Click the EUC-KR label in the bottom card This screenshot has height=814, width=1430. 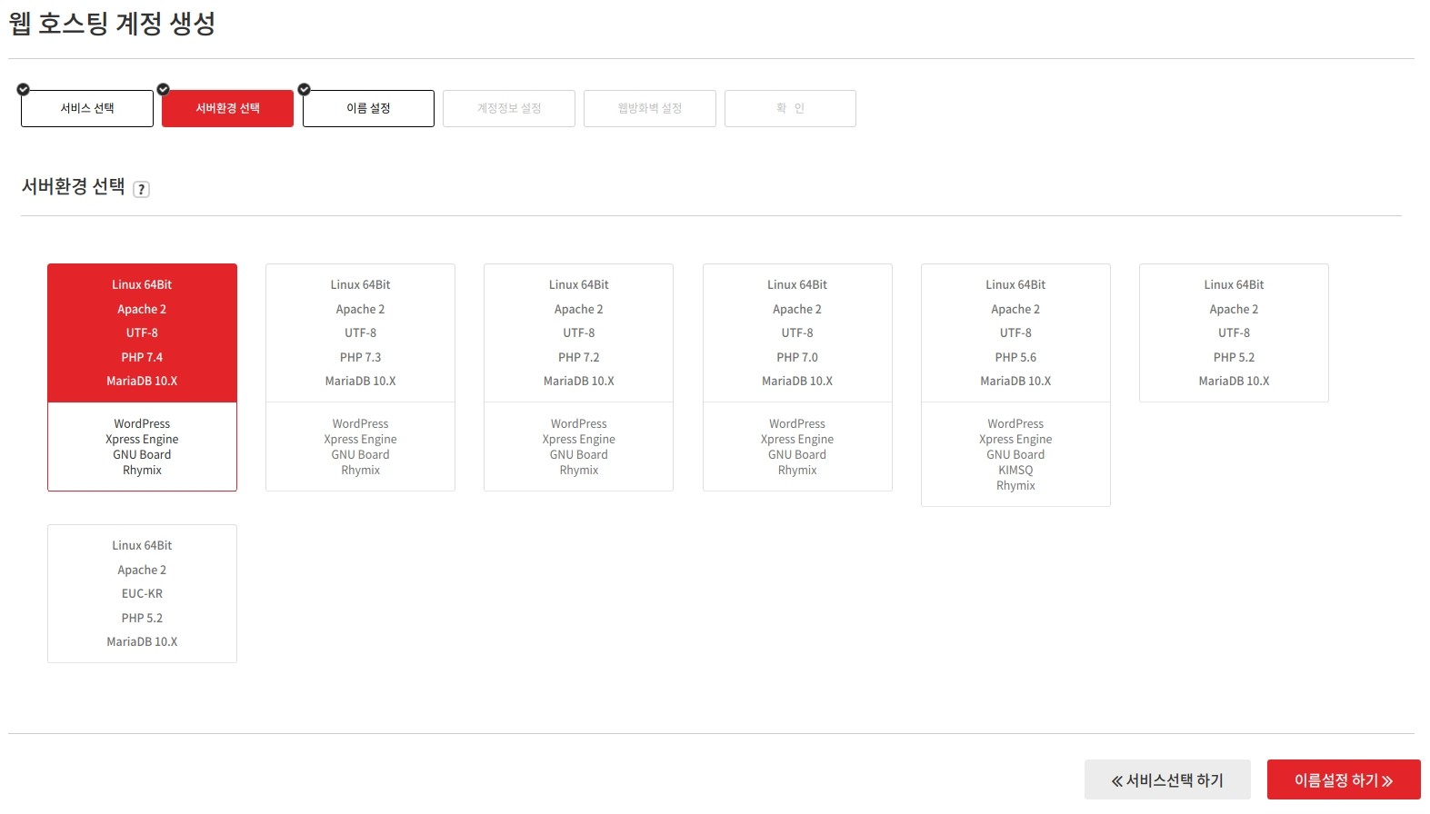point(142,593)
